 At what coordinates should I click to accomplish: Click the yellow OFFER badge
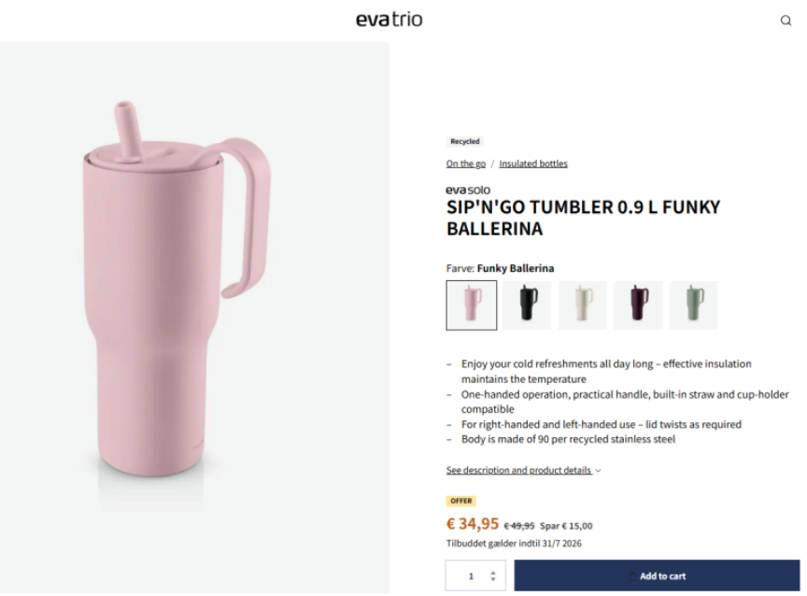[x=461, y=501]
